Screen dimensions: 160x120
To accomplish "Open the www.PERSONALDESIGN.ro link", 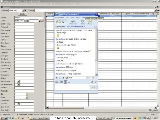I will (x=76, y=27).
